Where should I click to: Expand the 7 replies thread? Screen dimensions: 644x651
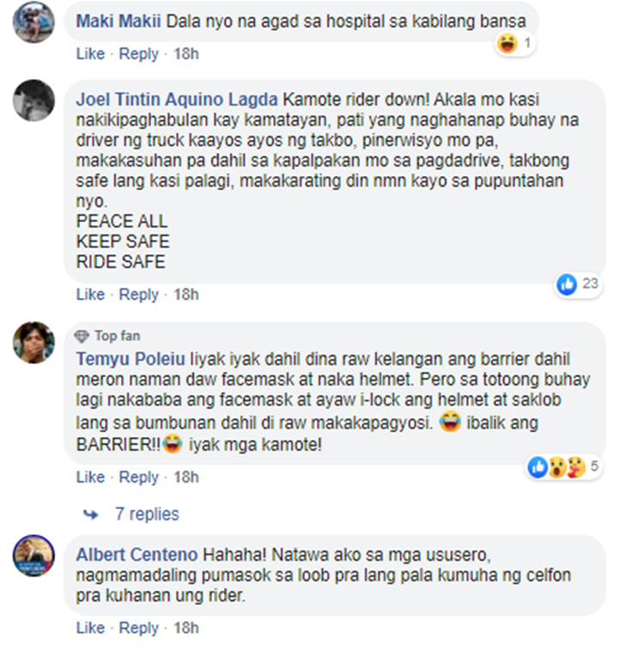147,514
